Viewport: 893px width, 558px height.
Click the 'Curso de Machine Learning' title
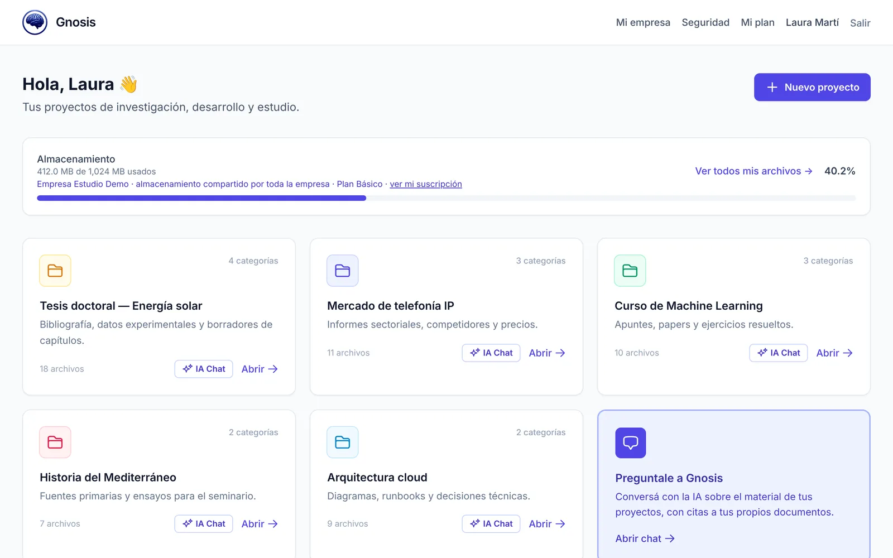click(x=689, y=306)
